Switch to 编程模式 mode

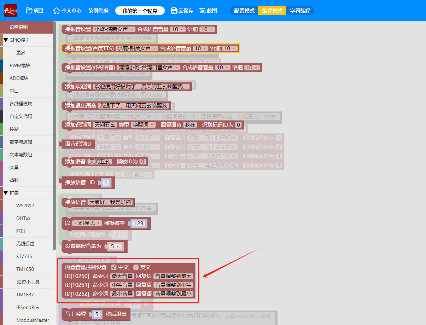(x=272, y=11)
